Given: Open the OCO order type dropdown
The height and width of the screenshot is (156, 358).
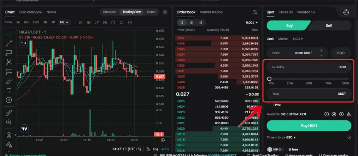Looking at the screenshot, I should 298,39.
